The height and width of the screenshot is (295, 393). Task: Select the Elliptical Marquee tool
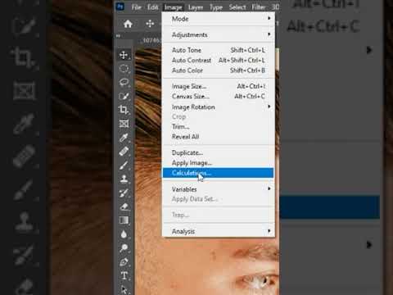pos(124,69)
